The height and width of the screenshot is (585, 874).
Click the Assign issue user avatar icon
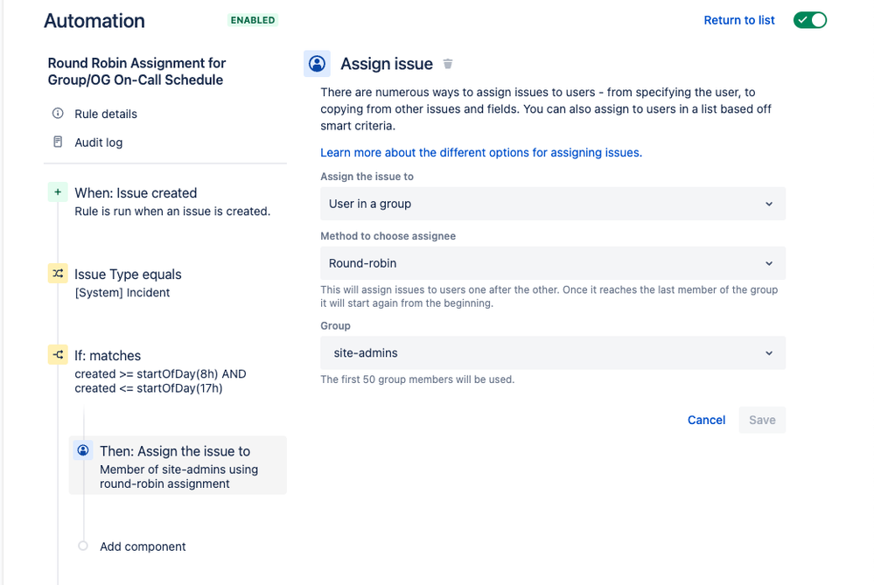tap(317, 64)
